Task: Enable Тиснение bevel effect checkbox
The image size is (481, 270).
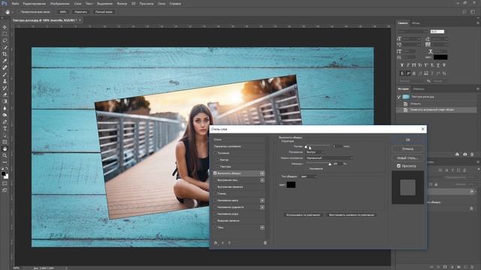Action: click(x=215, y=153)
